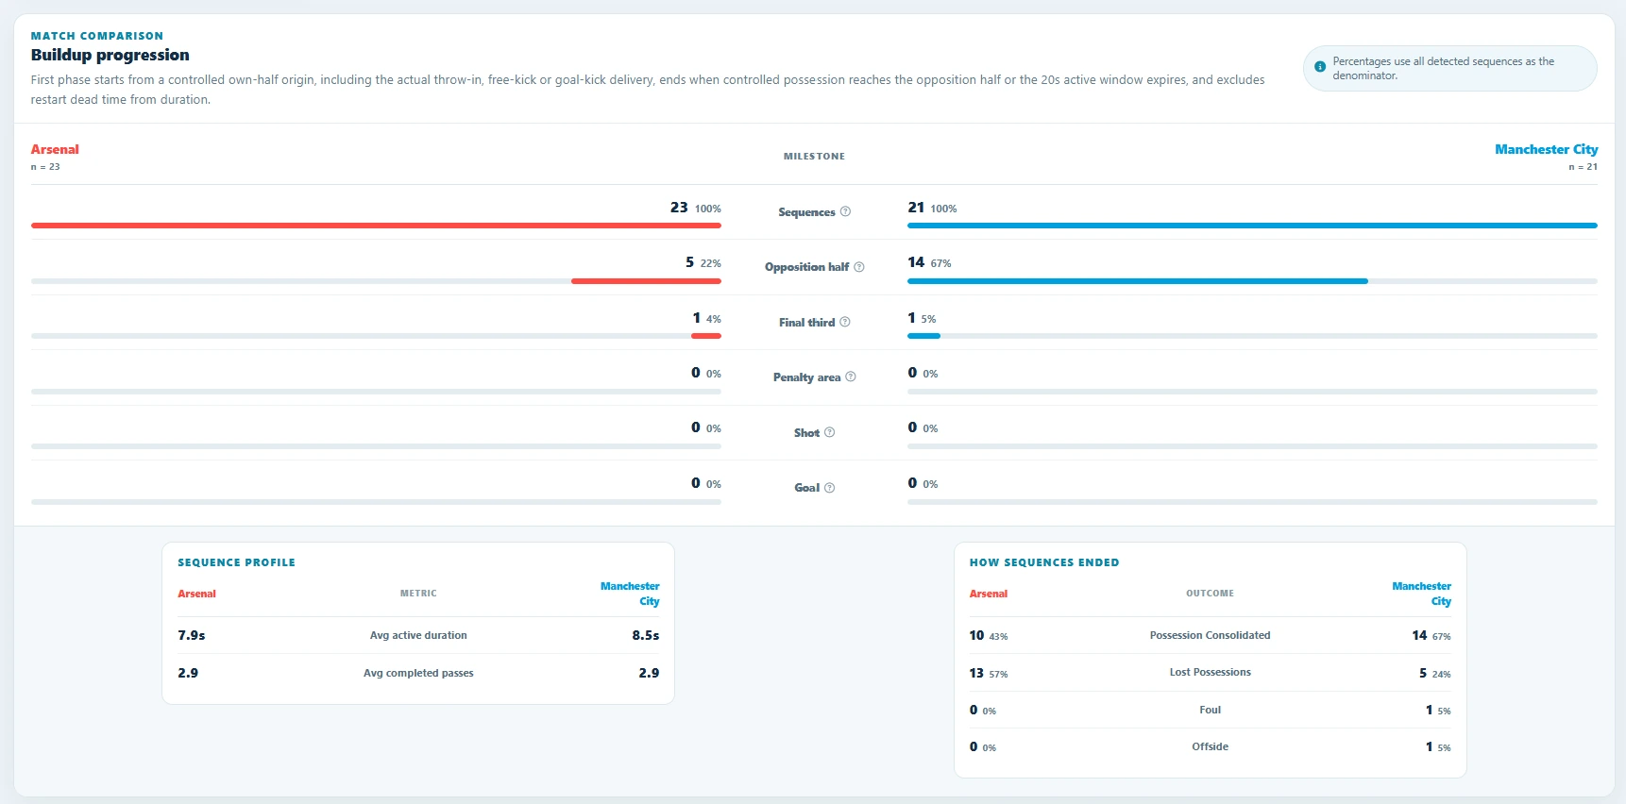Select the Buildup progression heading
The image size is (1626, 804).
pyautogui.click(x=110, y=55)
